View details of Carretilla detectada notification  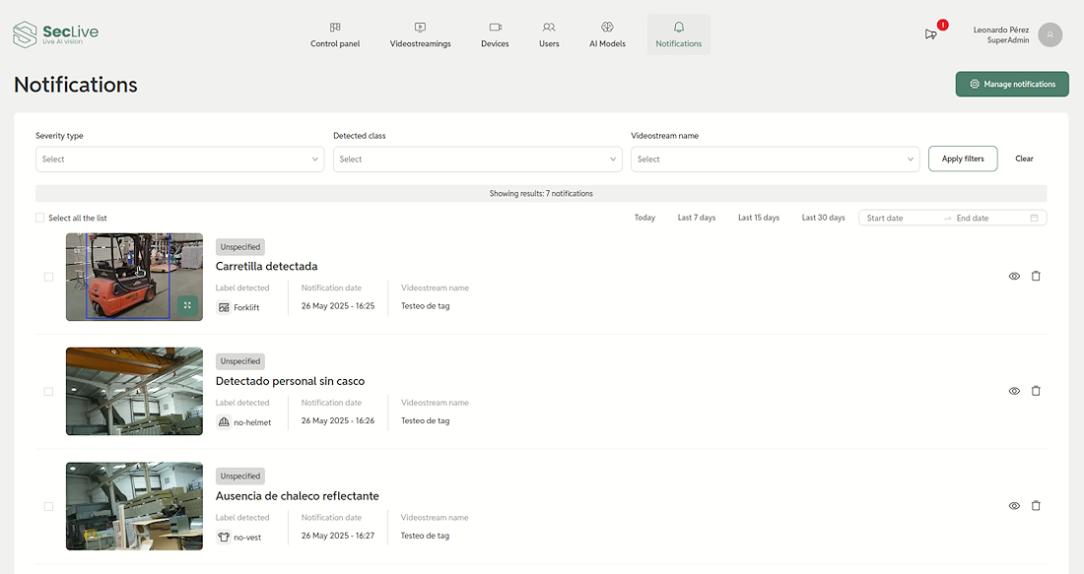1014,277
